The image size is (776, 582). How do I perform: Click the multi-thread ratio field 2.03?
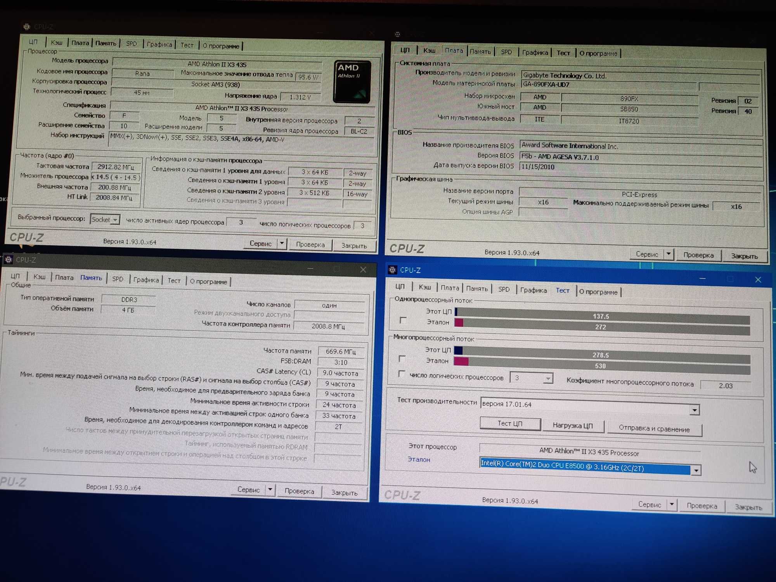click(x=726, y=385)
